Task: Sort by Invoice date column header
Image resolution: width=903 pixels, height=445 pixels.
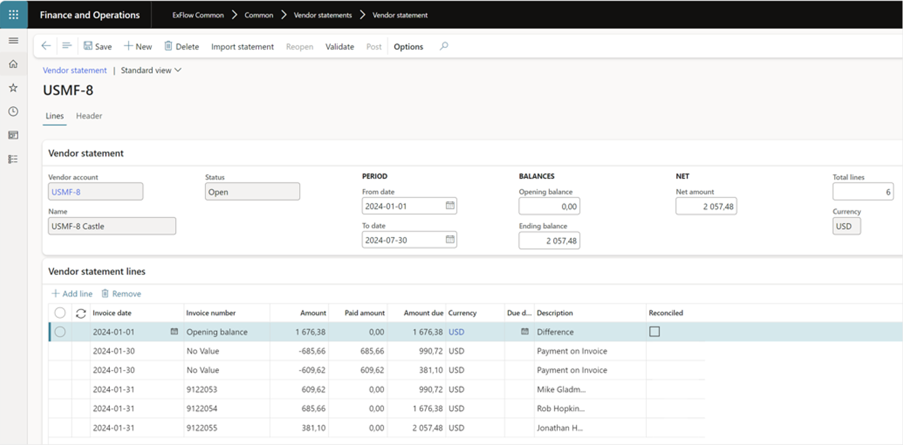Action: [112, 313]
